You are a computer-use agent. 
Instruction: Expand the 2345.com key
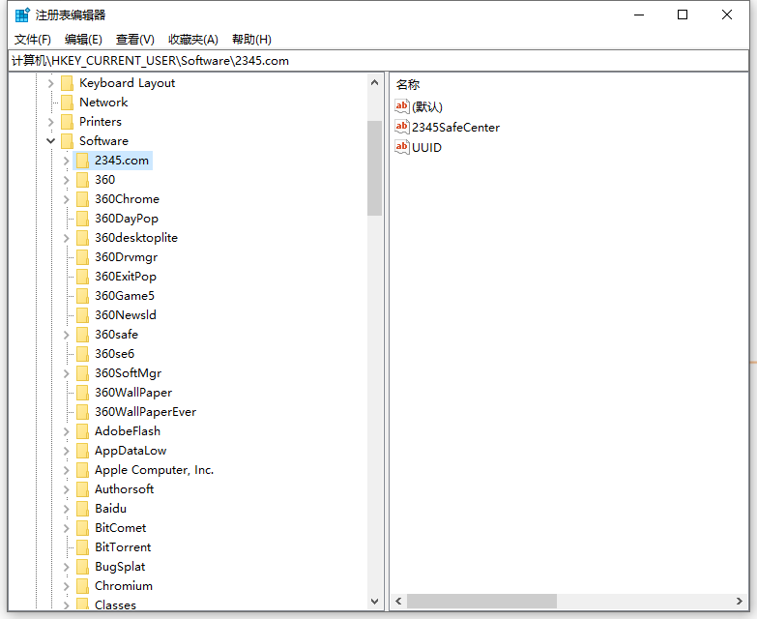pos(66,161)
